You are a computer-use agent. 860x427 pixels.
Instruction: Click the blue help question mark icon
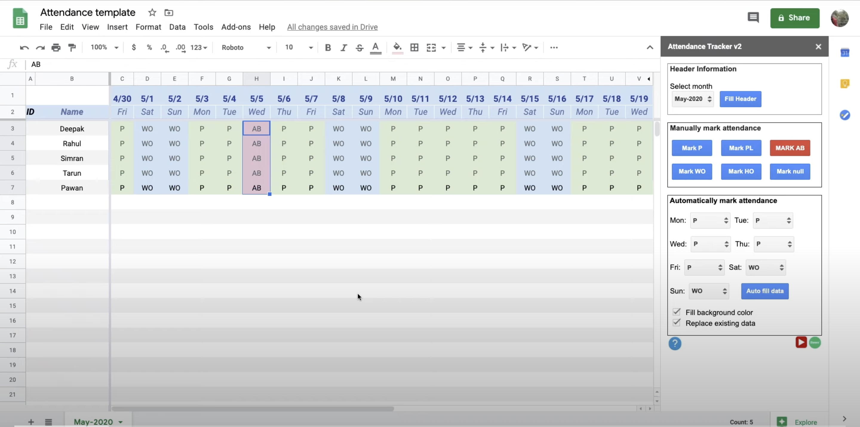(675, 343)
